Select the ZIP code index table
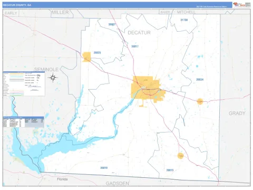 coord(23,122)
